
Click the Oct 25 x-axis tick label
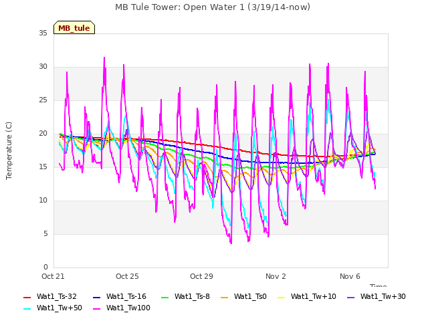tap(127, 276)
